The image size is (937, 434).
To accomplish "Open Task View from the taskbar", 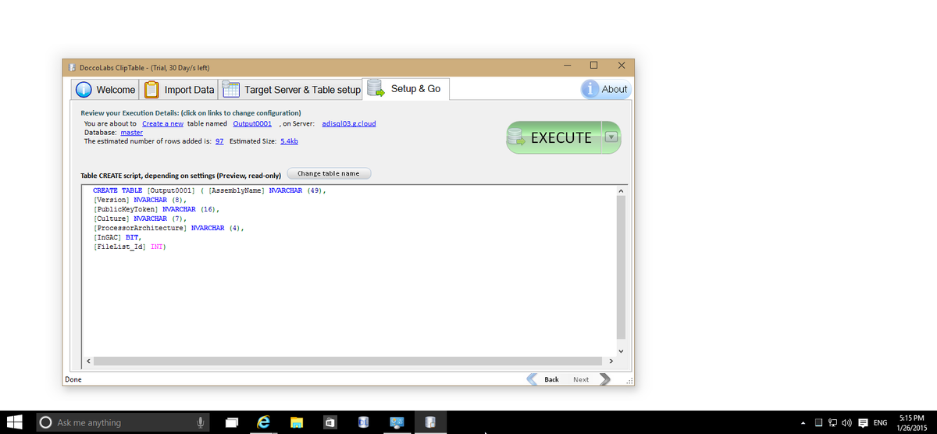I will tap(232, 422).
